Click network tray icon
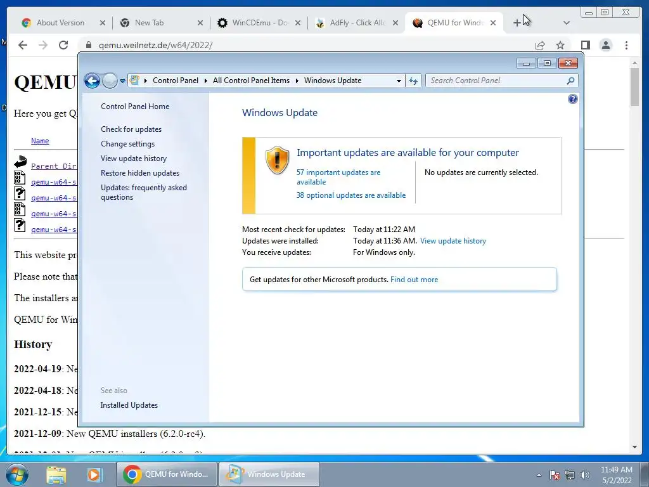Viewport: 649px width, 487px height. (x=570, y=475)
